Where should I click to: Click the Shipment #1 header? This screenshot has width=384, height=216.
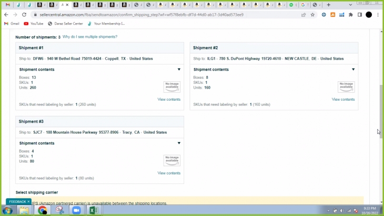click(99, 48)
